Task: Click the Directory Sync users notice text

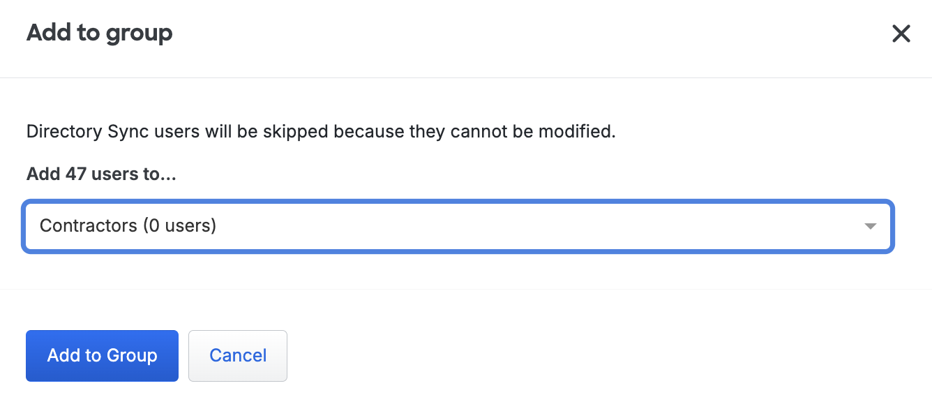Action: click(x=321, y=131)
